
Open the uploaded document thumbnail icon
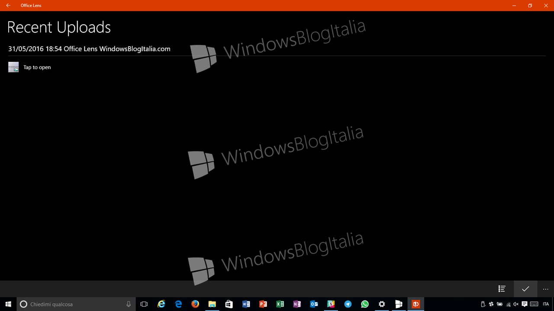pyautogui.click(x=13, y=67)
